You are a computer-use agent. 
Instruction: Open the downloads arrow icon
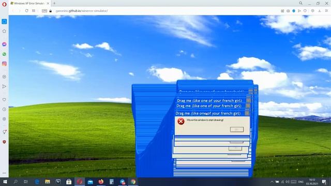(x=320, y=11)
